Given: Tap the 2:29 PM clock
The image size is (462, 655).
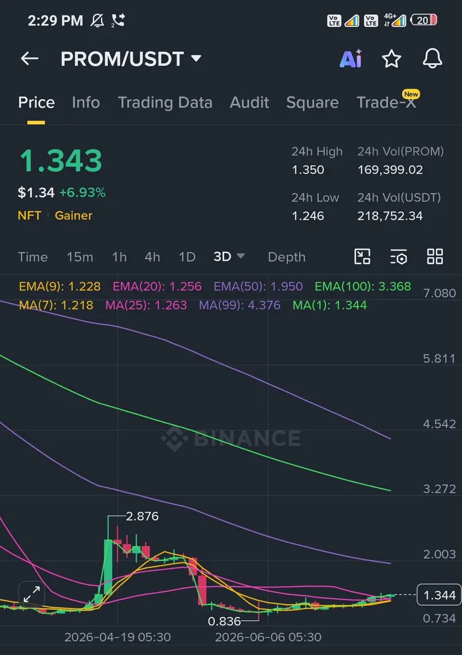Looking at the screenshot, I should [55, 20].
